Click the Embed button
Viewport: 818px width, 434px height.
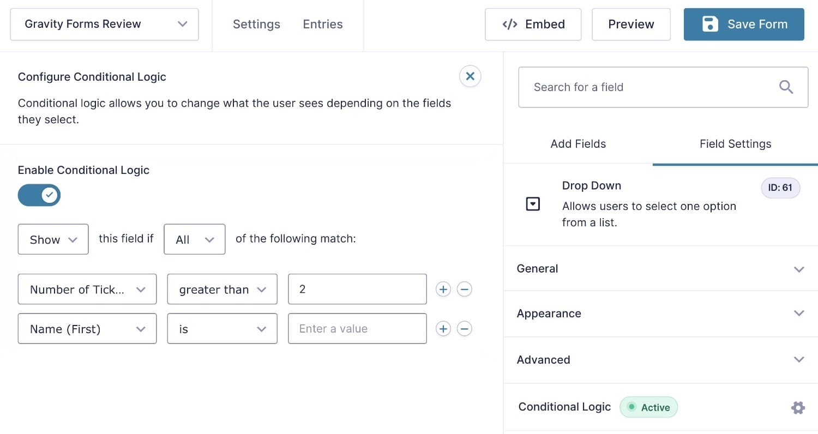pyautogui.click(x=533, y=24)
